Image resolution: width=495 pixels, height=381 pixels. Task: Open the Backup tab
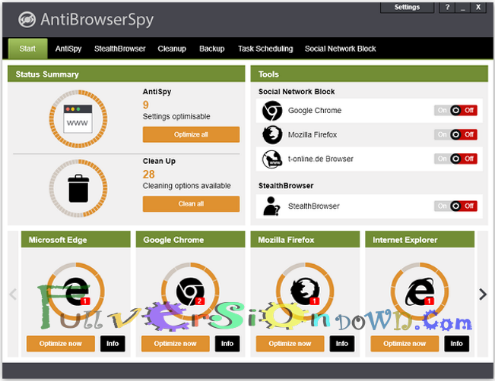(x=212, y=49)
